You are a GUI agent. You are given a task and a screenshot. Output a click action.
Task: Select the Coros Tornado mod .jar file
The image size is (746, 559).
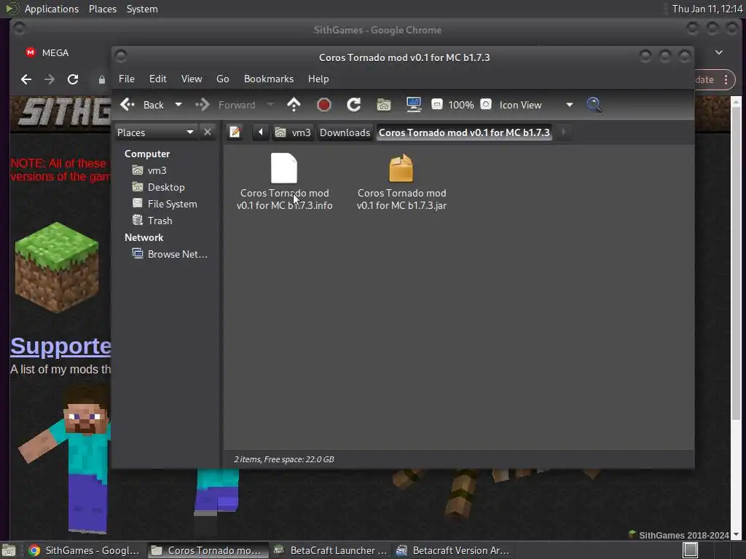tap(401, 182)
